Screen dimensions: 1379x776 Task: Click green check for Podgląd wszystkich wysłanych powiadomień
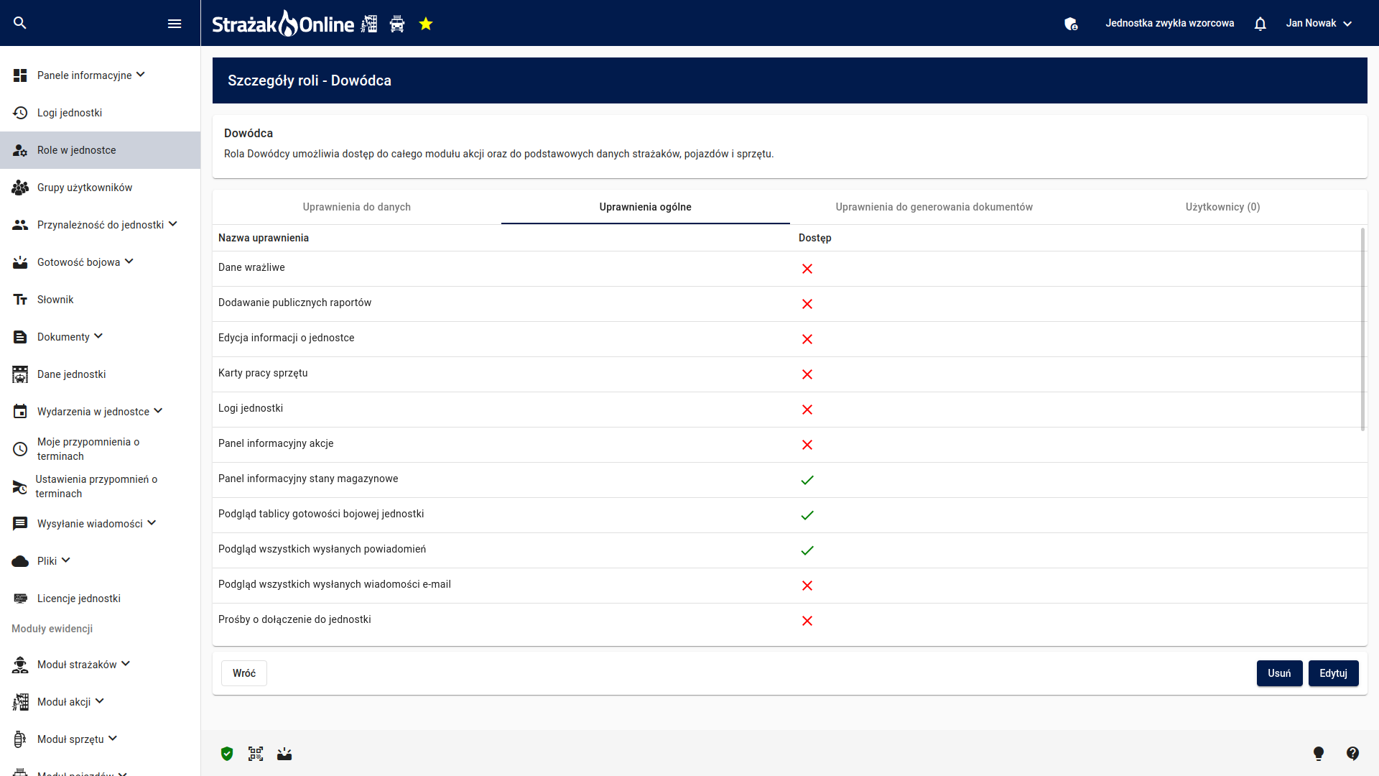807,550
